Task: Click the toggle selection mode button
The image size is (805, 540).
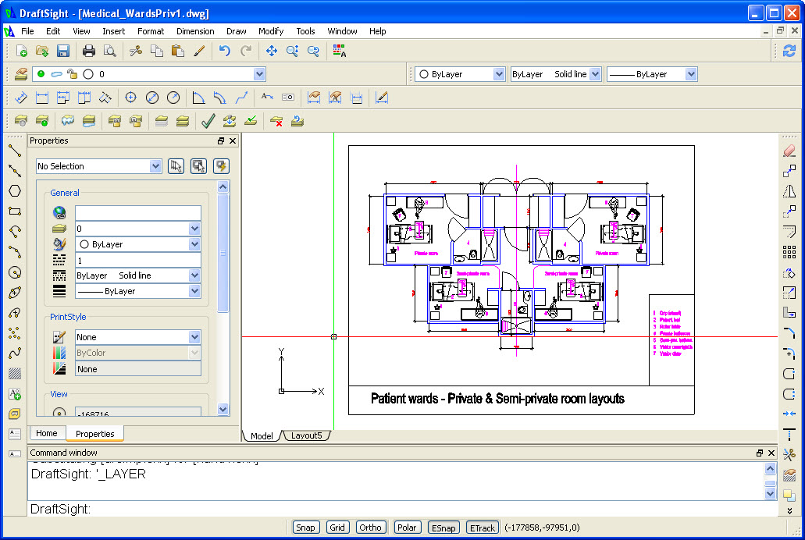Action: pos(198,165)
